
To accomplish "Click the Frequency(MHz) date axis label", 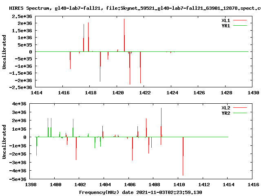I will coord(140,192).
